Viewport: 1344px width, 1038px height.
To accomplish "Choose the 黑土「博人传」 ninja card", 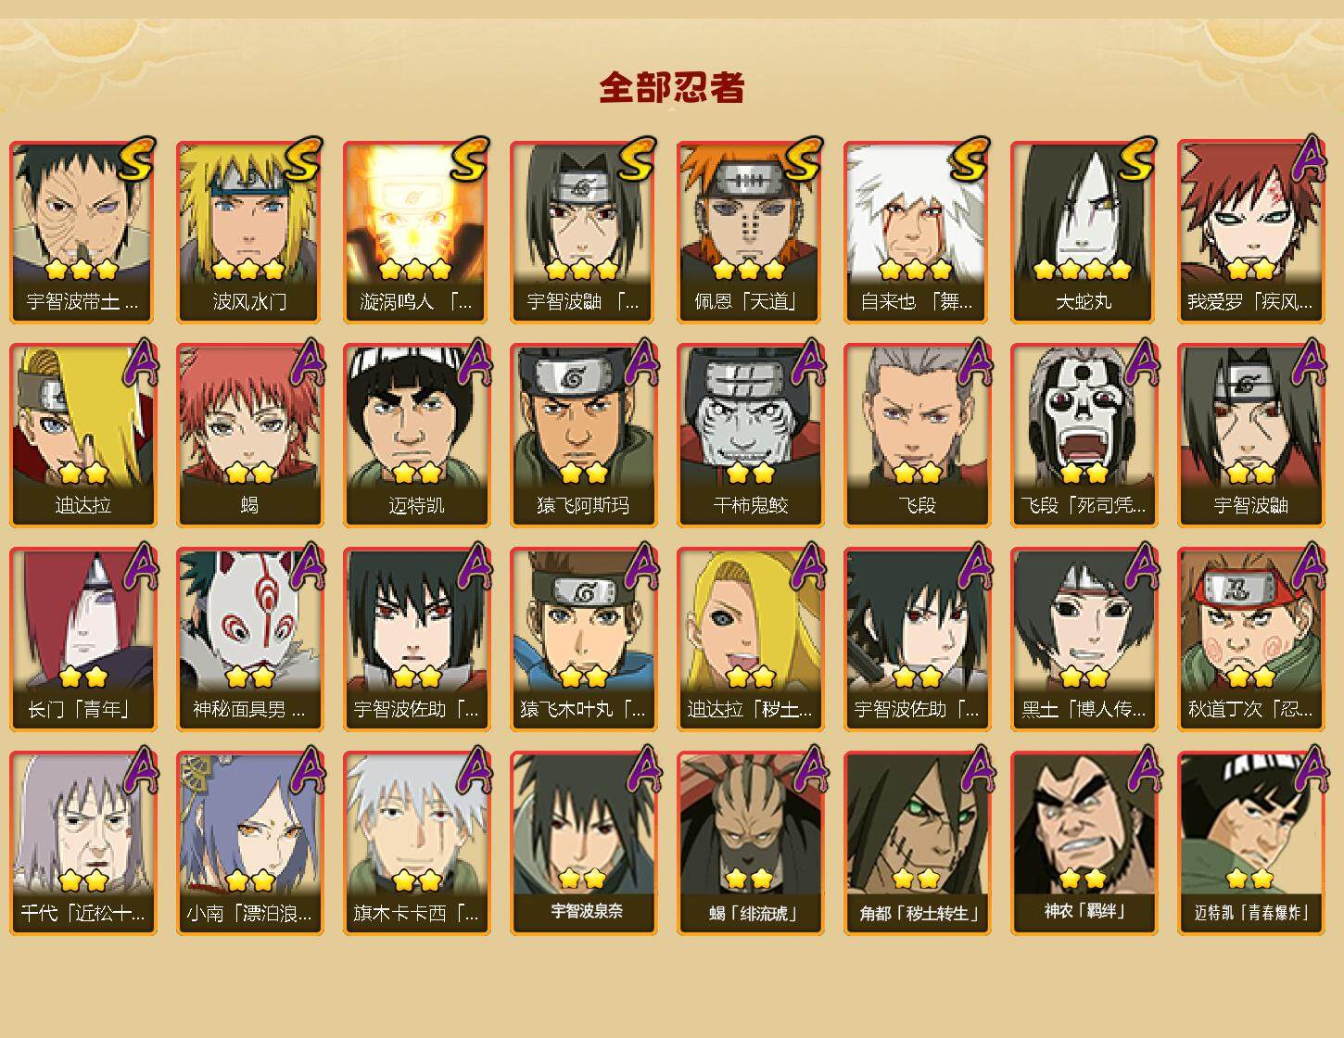I will (1084, 639).
